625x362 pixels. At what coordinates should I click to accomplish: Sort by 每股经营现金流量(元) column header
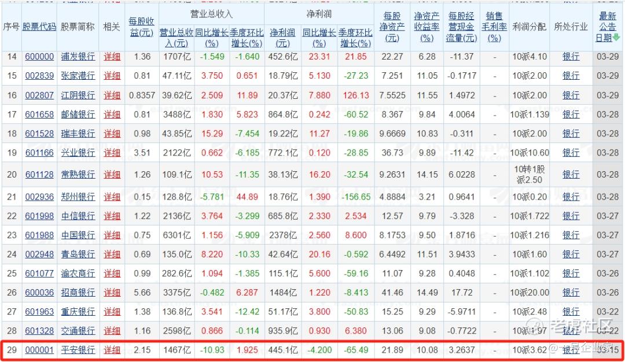[462, 27]
